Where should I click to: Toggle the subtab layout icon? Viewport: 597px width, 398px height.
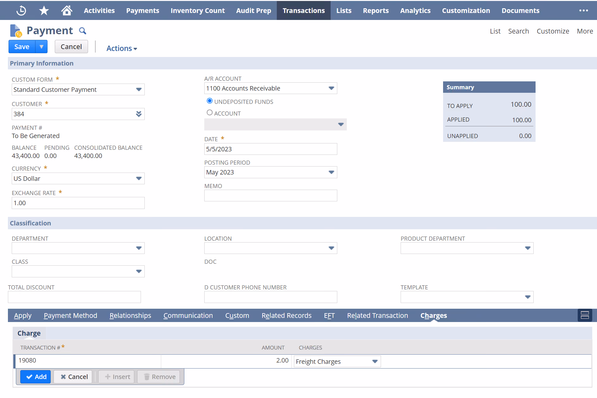click(x=585, y=315)
